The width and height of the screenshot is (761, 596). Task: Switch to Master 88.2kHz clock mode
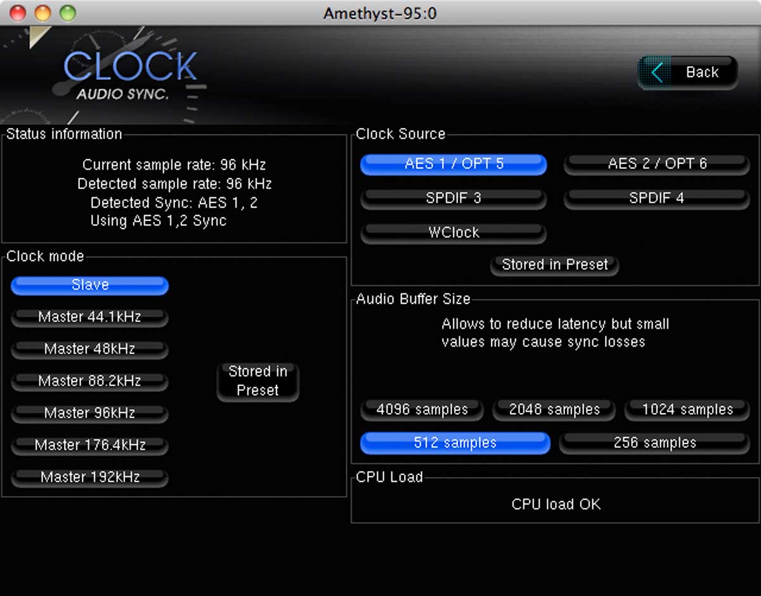89,381
